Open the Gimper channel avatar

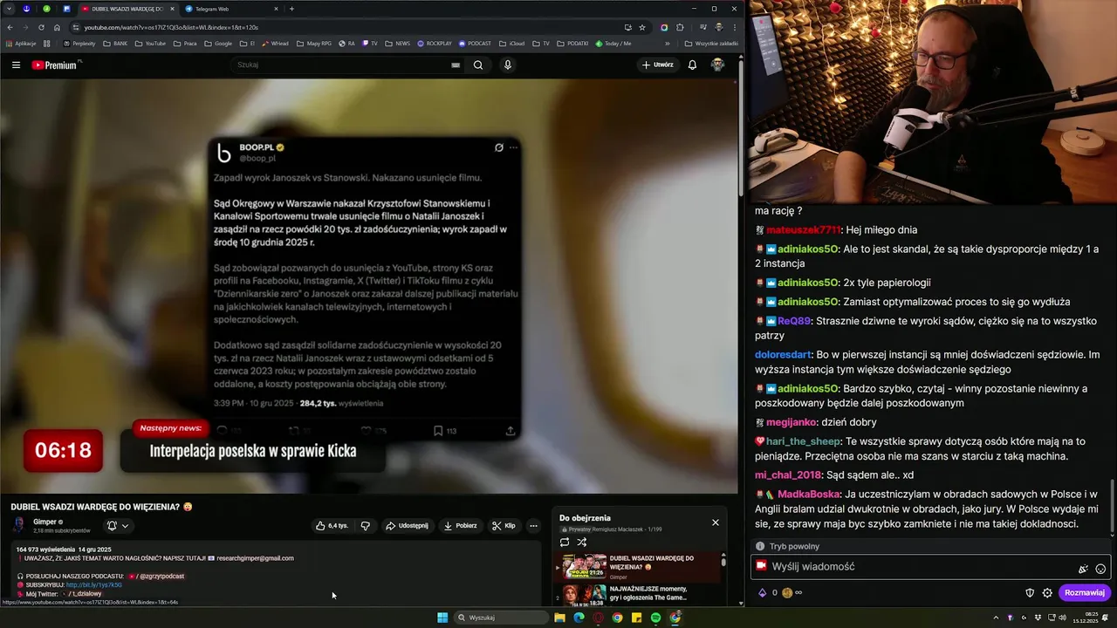click(19, 525)
